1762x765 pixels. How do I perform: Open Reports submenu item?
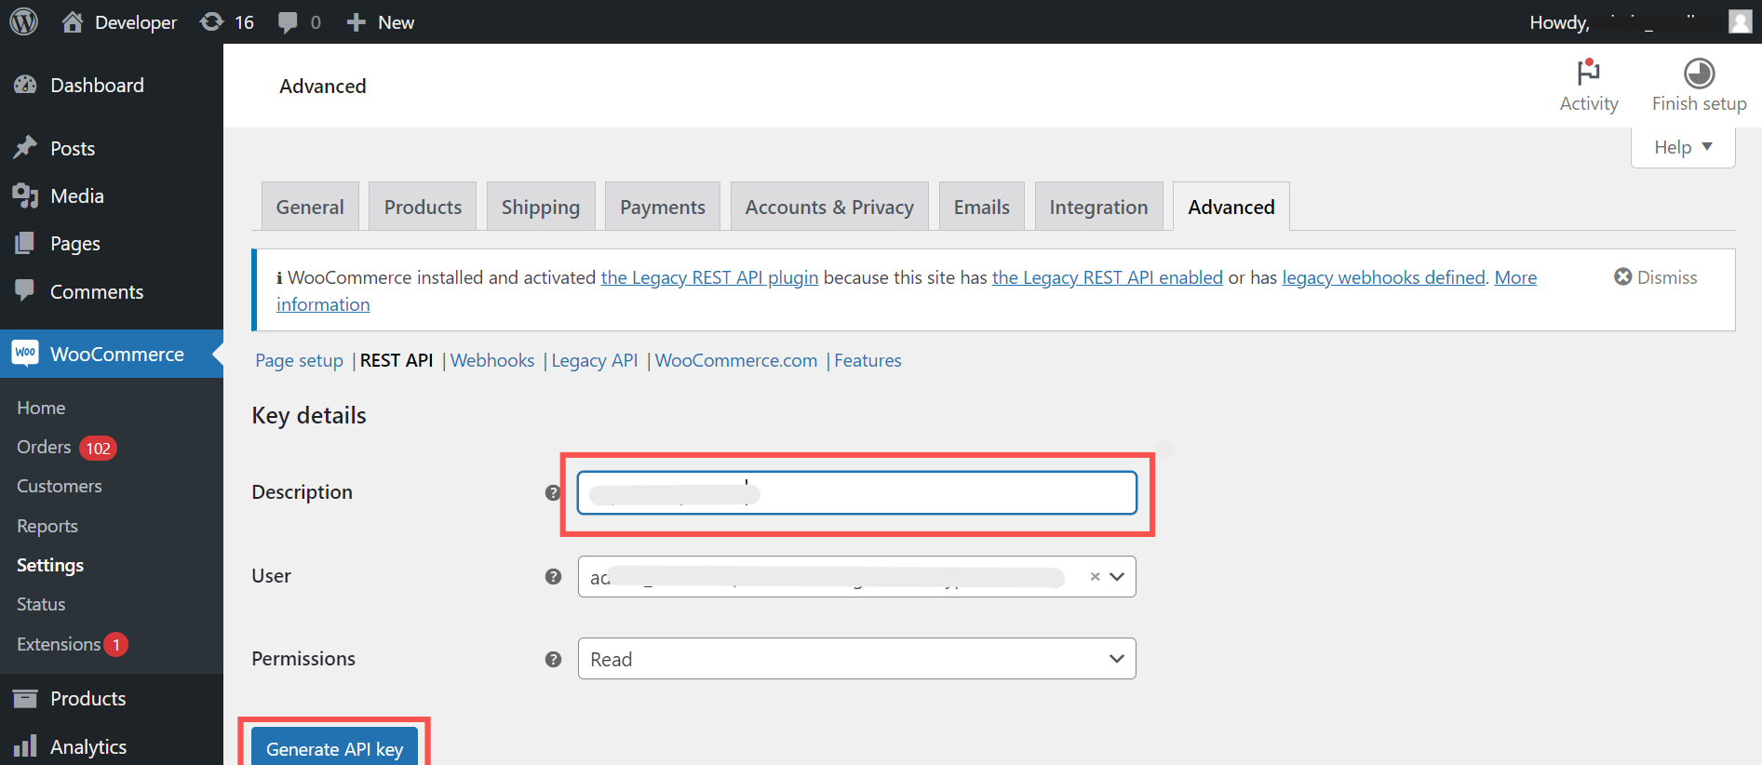click(47, 526)
